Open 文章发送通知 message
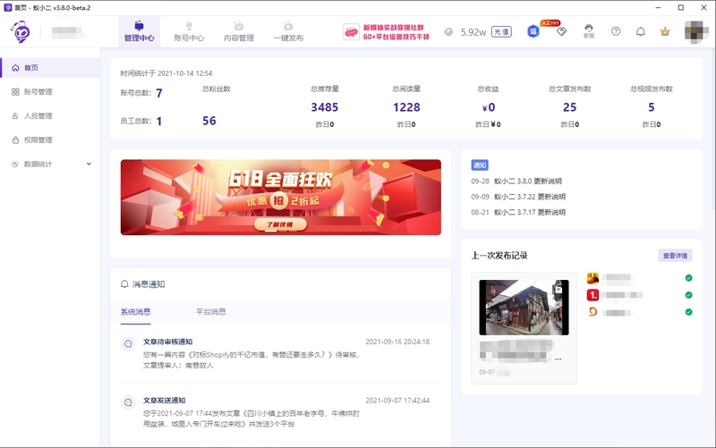Viewport: 716px width, 448px height. [x=165, y=401]
